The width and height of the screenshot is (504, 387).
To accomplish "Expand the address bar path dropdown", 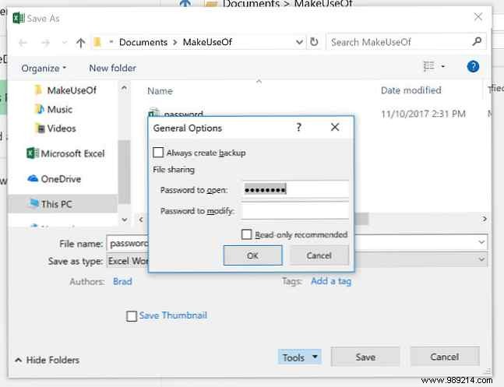I will point(299,42).
